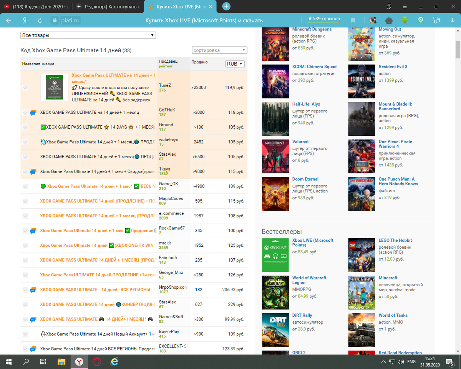Tick the checkbox in the TuneZ row
This screenshot has height=369, width=461.
pyautogui.click(x=25, y=88)
